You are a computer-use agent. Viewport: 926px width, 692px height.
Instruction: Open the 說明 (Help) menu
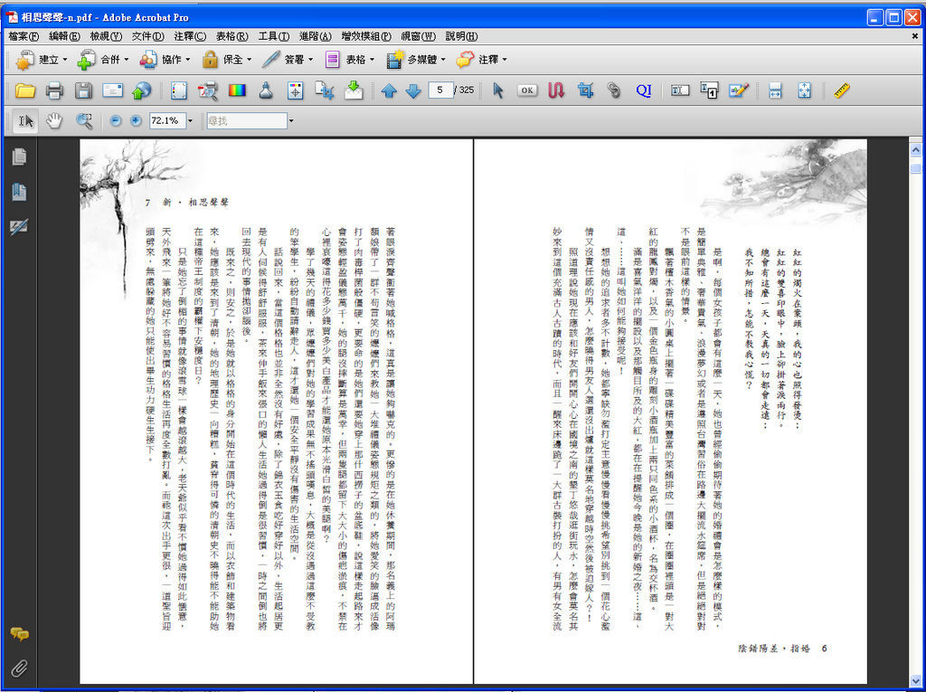click(461, 37)
